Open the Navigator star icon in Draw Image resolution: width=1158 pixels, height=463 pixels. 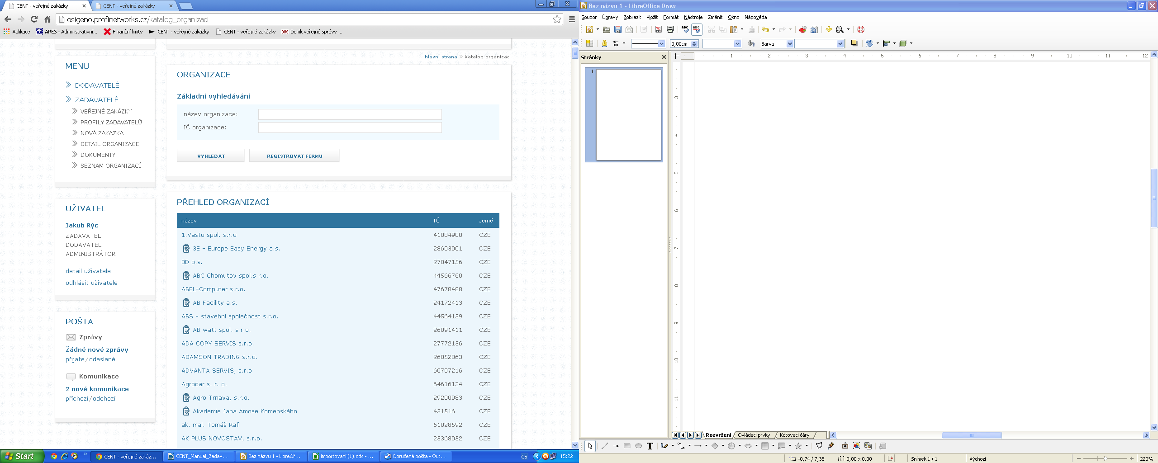(829, 29)
